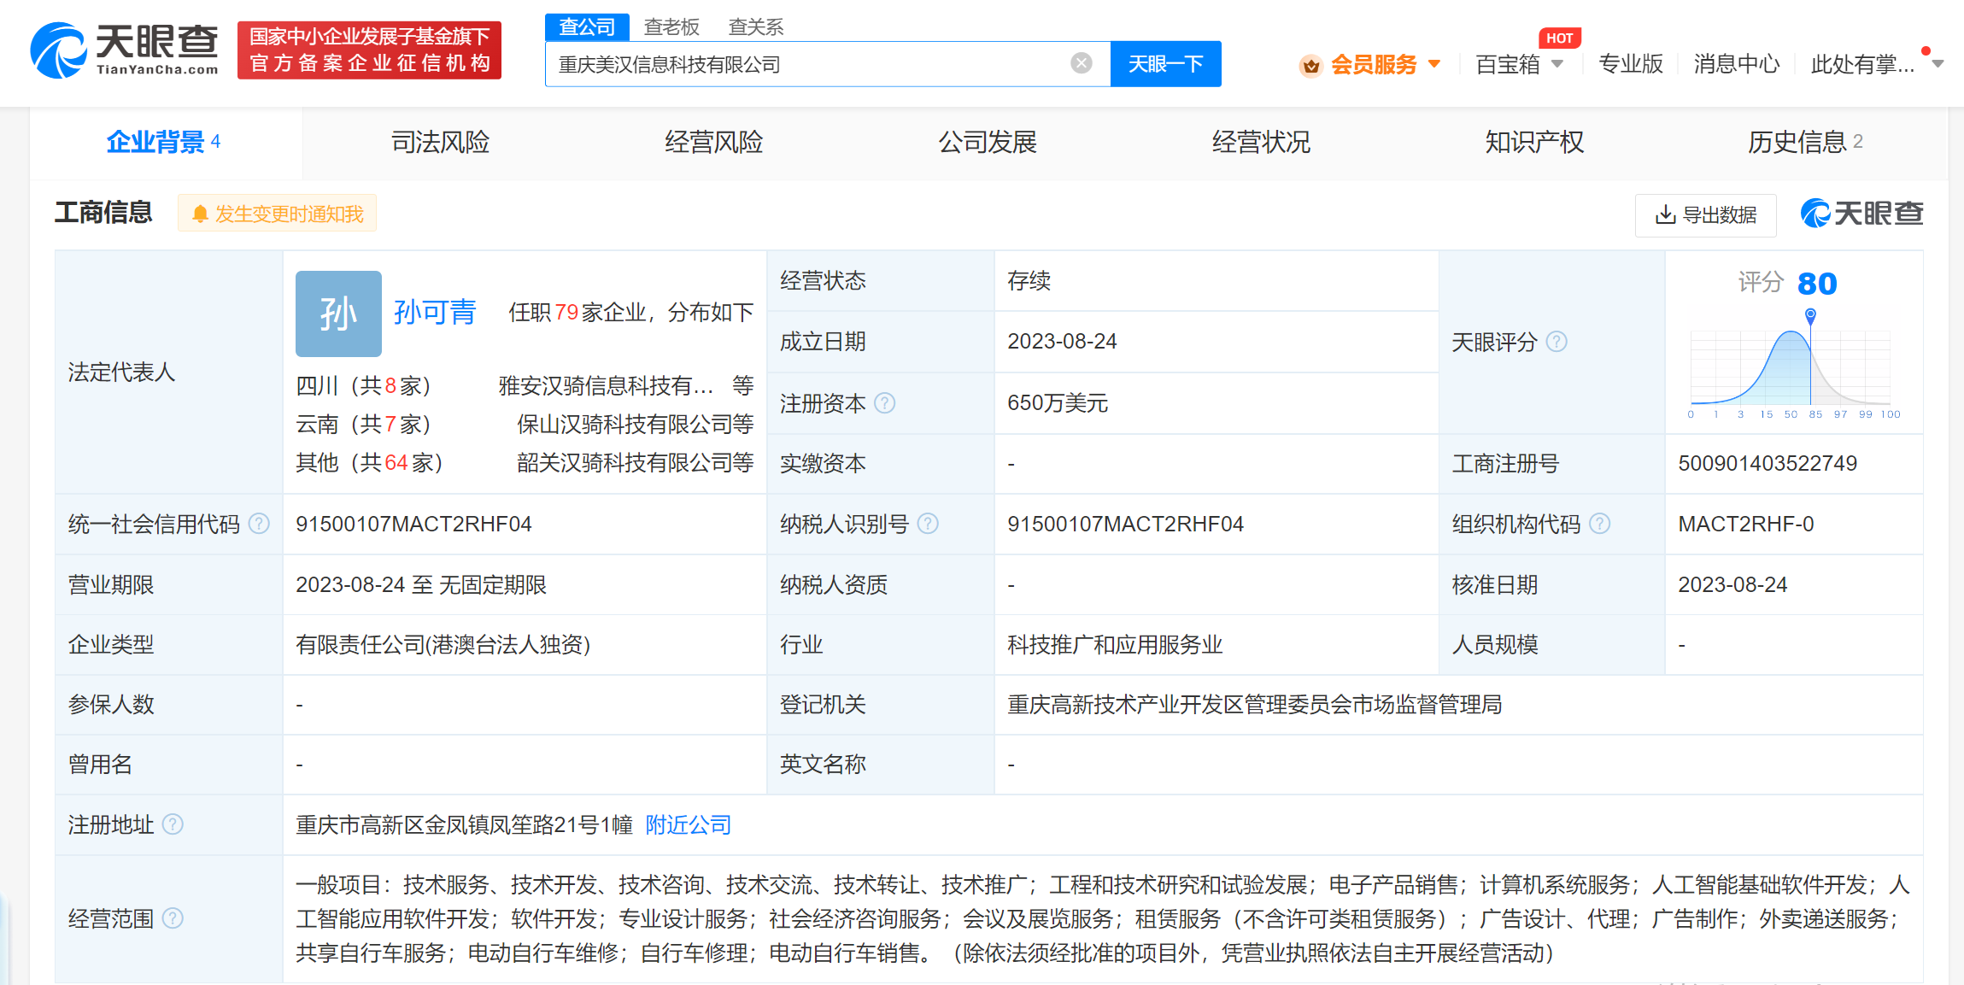Select the 公司发展 tab
This screenshot has height=985, width=1964.
987,142
